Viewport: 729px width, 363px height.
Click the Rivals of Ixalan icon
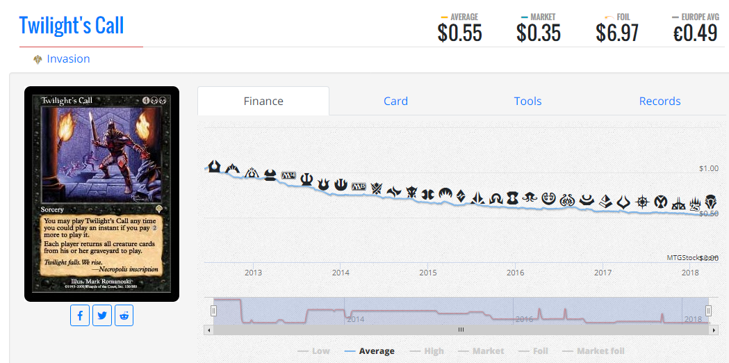point(678,203)
